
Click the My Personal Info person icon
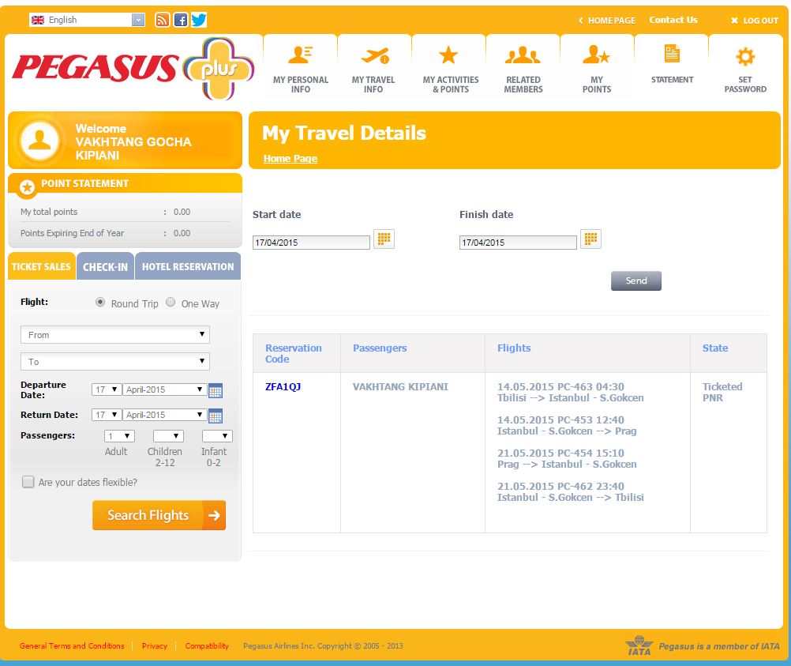(x=300, y=55)
